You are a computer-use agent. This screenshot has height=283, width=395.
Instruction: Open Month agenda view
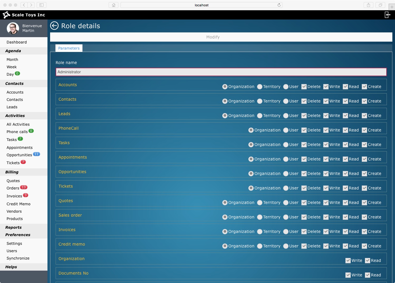pyautogui.click(x=12, y=60)
